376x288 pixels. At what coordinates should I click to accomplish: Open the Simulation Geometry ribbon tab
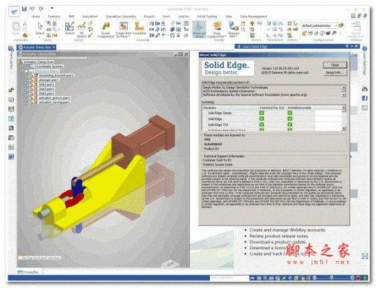tap(121, 16)
